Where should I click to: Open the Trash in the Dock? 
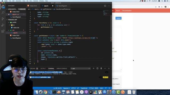coord(134,92)
